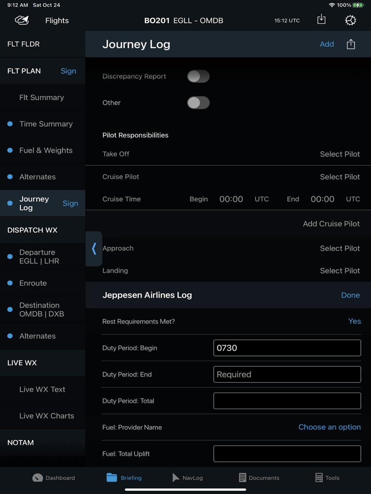
Task: Open Departure EGLL | LHR weather
Action: point(43,257)
